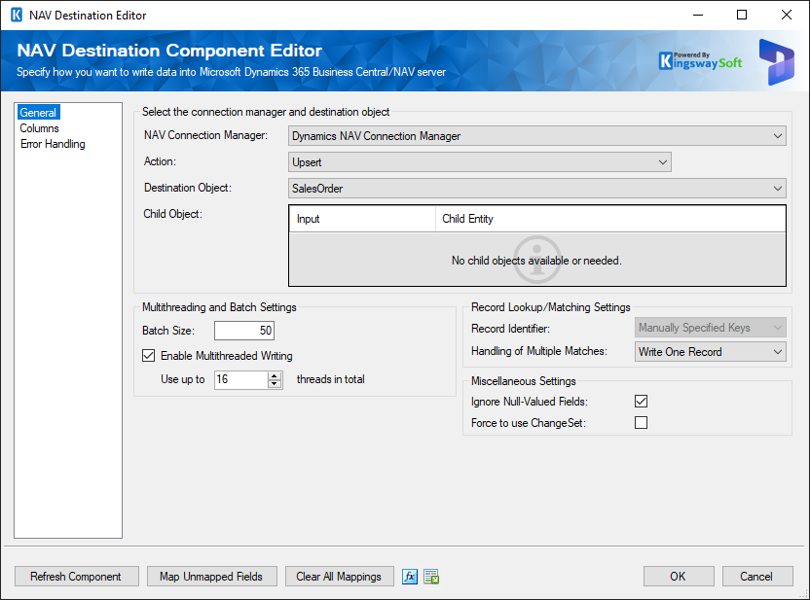
Task: Click the 'Action:' label
Action: click(x=160, y=161)
